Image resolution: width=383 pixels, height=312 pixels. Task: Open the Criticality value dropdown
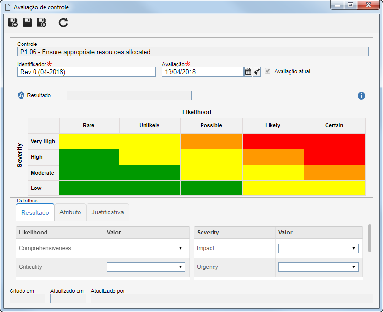(146, 267)
